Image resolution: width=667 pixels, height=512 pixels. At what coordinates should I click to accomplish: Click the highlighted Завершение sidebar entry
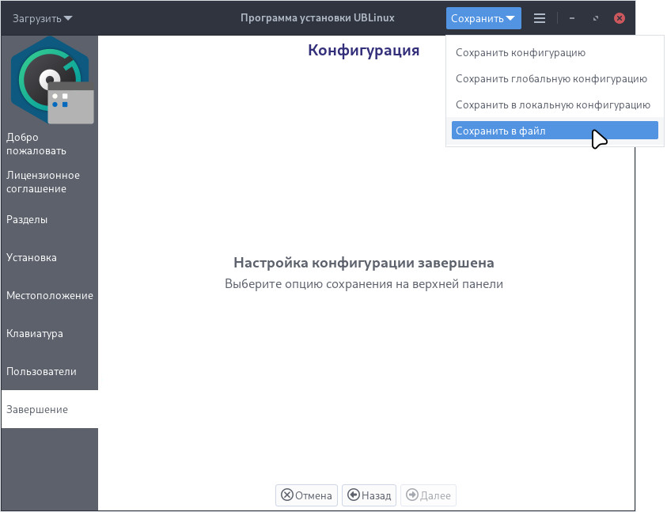(x=36, y=409)
